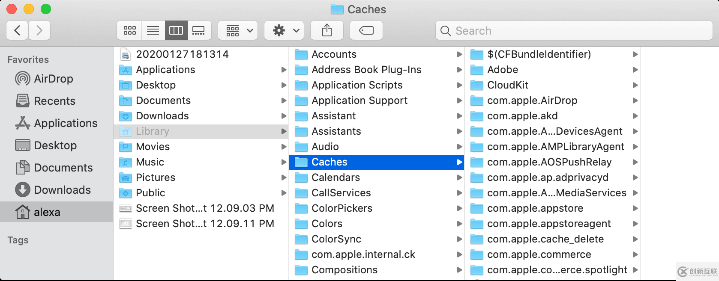Screen dimensions: 719x281
Task: Select the Address Book Plug-Ins folder
Action: tap(377, 70)
